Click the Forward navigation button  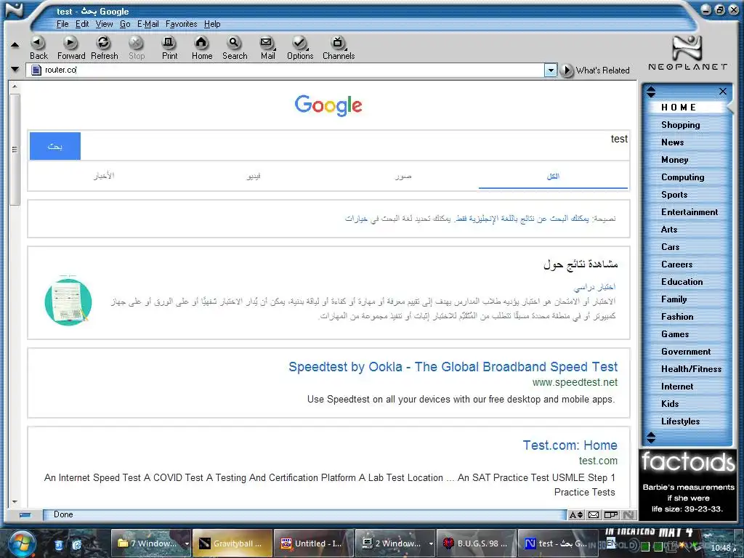pos(70,48)
